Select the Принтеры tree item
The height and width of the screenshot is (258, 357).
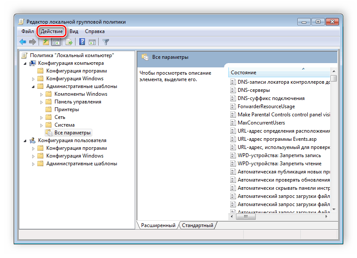[x=67, y=109]
